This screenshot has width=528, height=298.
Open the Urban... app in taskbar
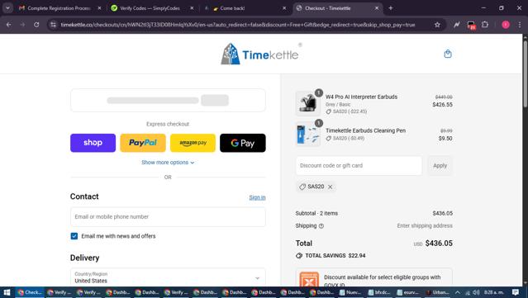(x=438, y=292)
